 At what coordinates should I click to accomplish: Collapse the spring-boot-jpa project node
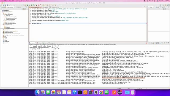1,12
